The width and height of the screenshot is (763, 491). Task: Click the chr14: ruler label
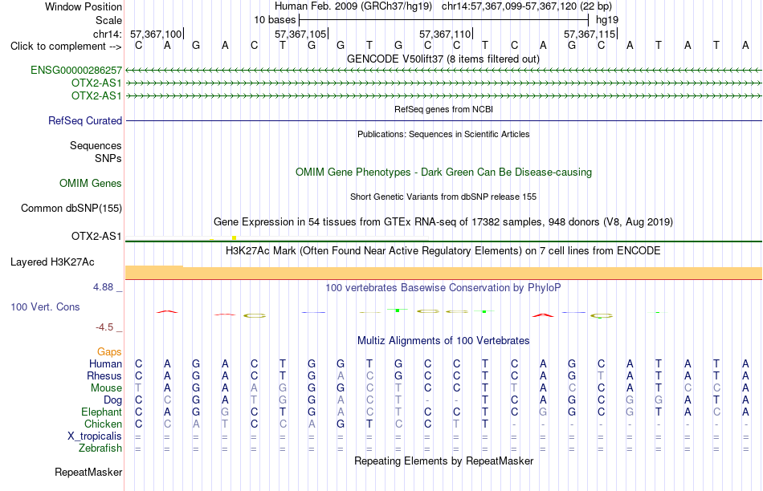click(x=107, y=34)
